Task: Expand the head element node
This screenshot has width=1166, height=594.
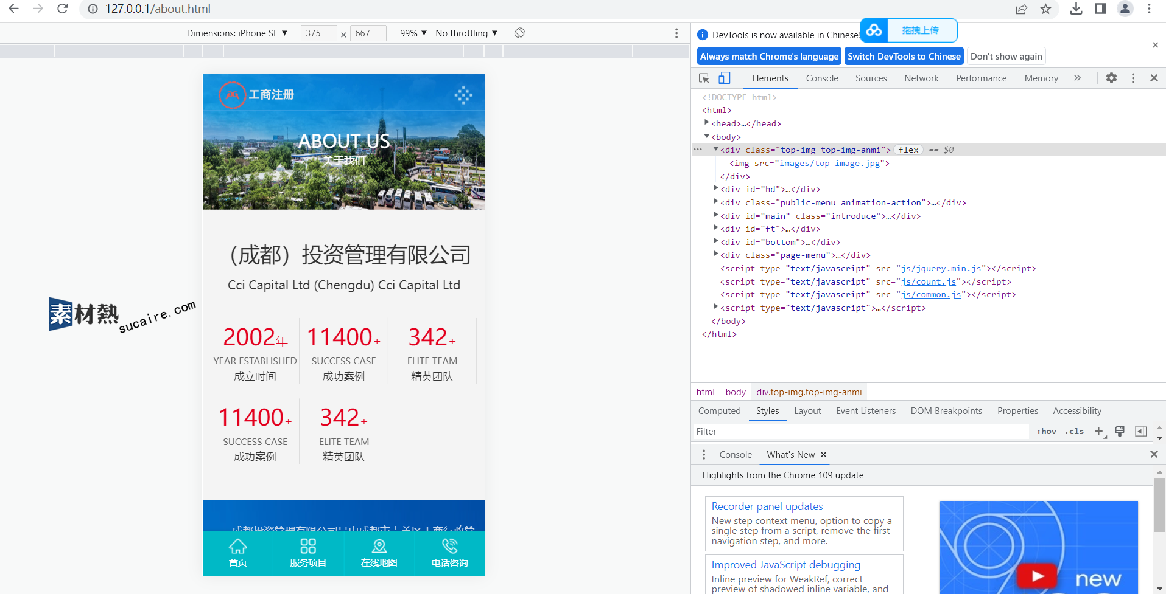Action: pyautogui.click(x=706, y=123)
